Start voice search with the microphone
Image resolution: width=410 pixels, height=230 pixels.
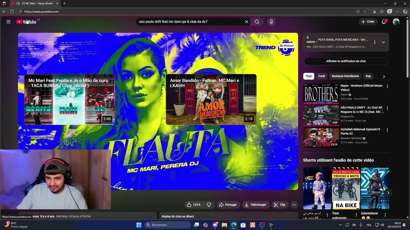(271, 22)
